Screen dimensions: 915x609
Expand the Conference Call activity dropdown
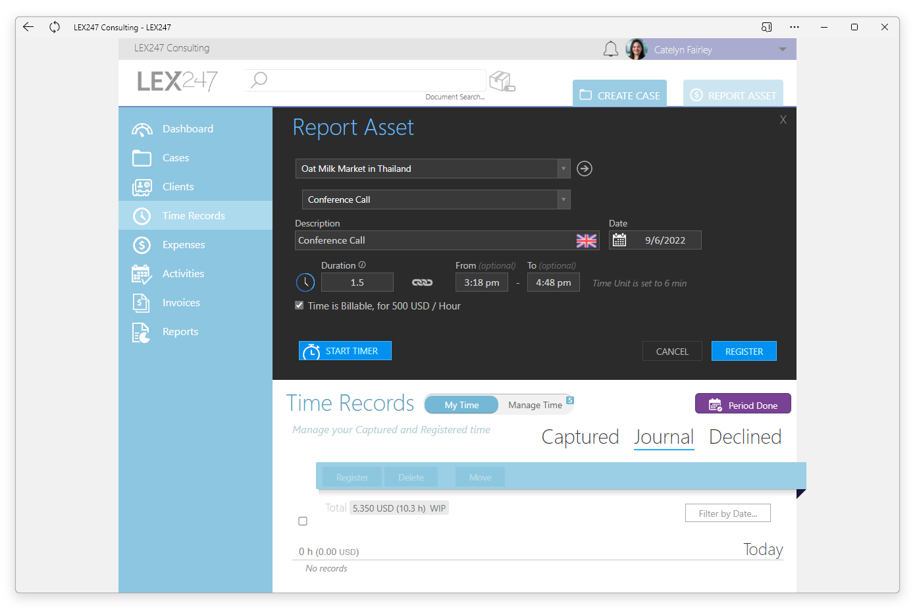563,199
